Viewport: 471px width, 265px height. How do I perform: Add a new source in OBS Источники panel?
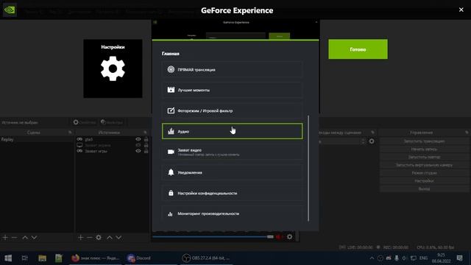coord(80,237)
